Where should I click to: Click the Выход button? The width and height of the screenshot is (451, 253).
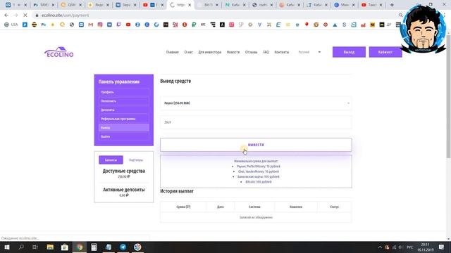[349, 52]
